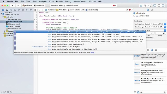Go back in editor history
The image size is (167, 94).
[39, 10]
